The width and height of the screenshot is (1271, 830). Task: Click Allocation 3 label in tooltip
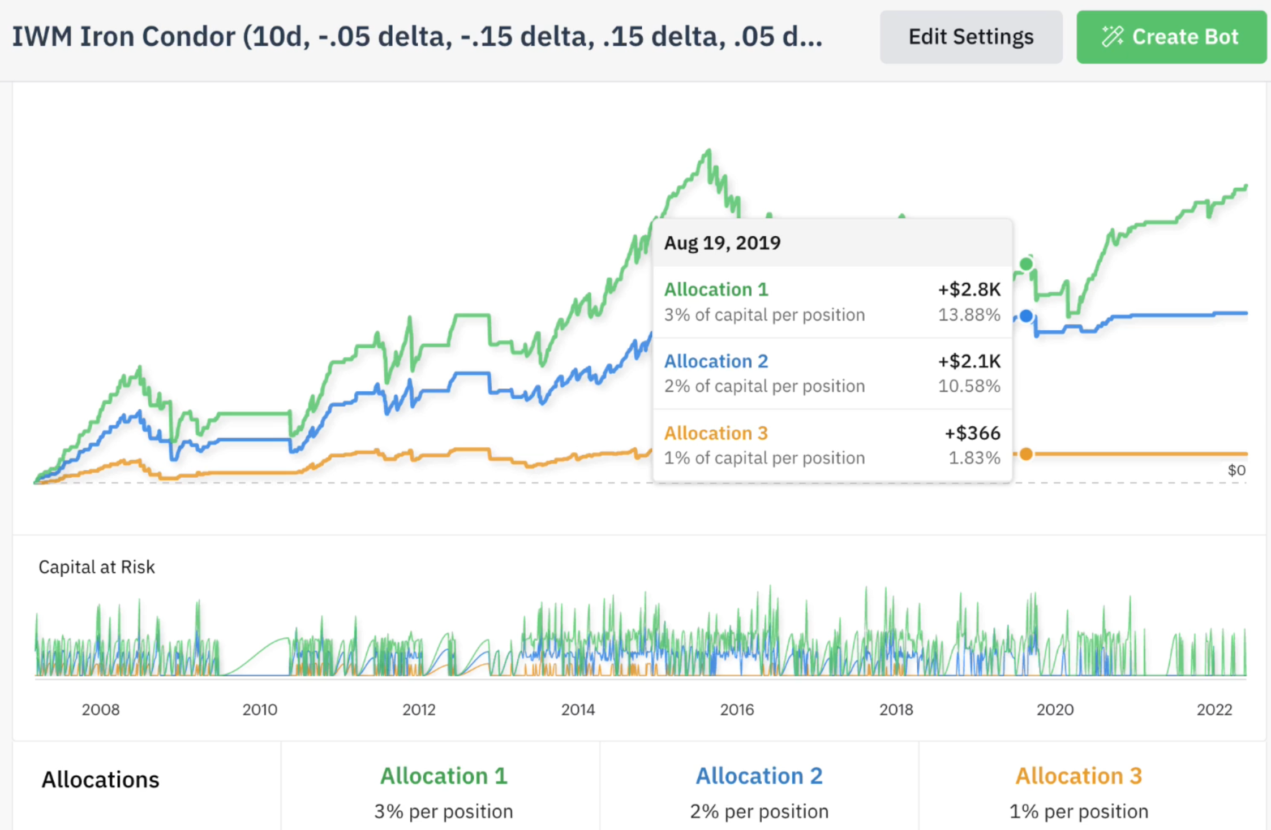pyautogui.click(x=716, y=433)
